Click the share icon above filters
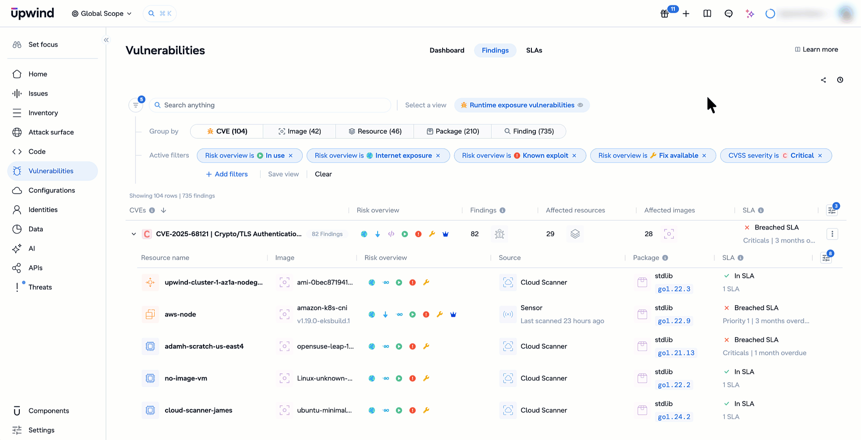The height and width of the screenshot is (440, 861). 823,80
